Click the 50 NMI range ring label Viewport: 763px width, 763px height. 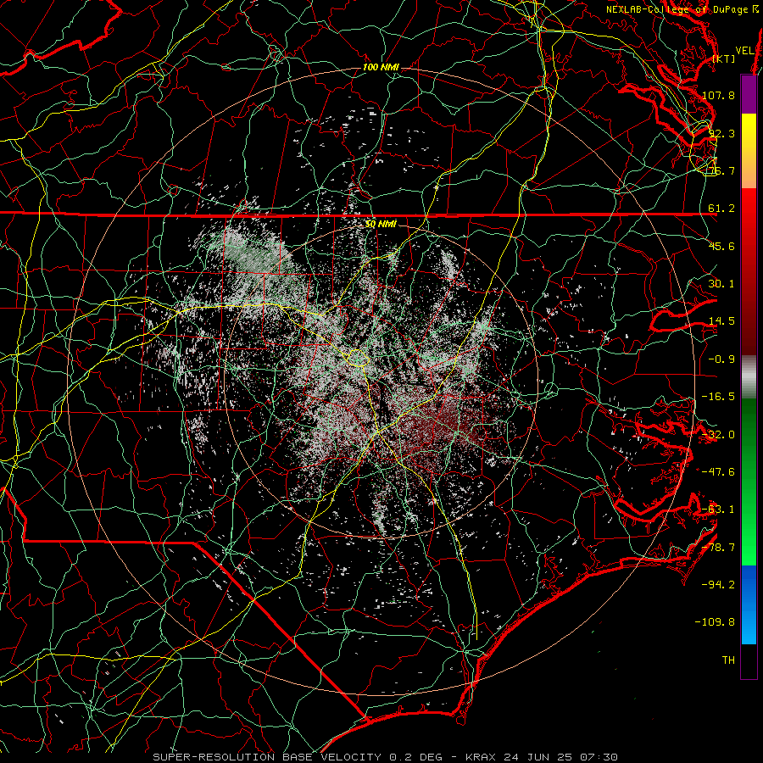(x=381, y=224)
